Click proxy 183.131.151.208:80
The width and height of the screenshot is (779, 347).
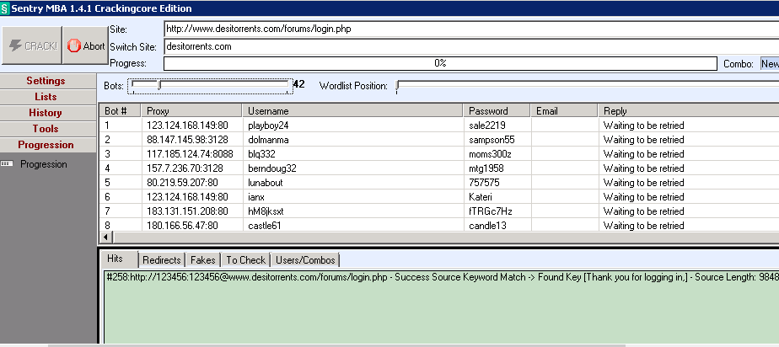187,211
